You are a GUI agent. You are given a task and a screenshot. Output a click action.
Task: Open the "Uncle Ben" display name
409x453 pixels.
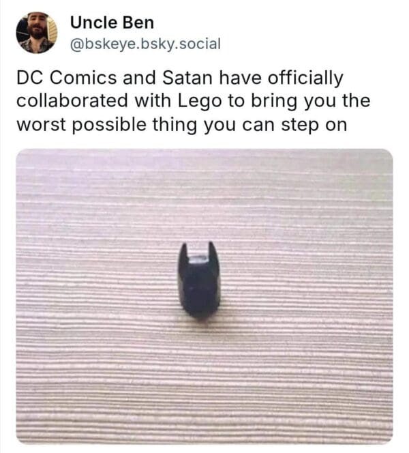[112, 24]
